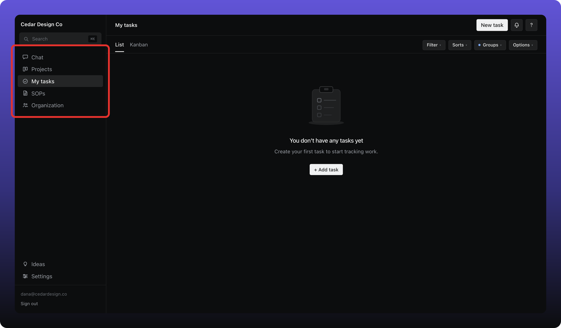Click the Settings sliders icon
The image size is (561, 328).
(25, 276)
